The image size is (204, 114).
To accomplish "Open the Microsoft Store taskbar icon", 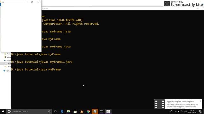I will (75, 111).
